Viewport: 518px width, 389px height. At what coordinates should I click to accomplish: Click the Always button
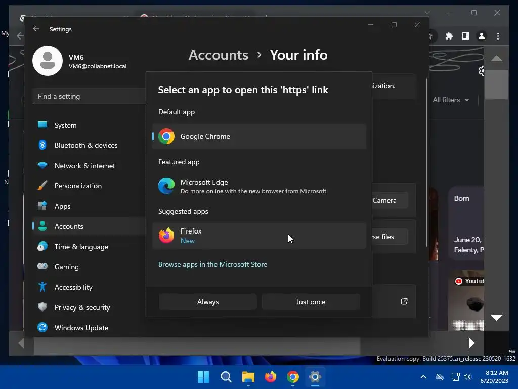(208, 302)
